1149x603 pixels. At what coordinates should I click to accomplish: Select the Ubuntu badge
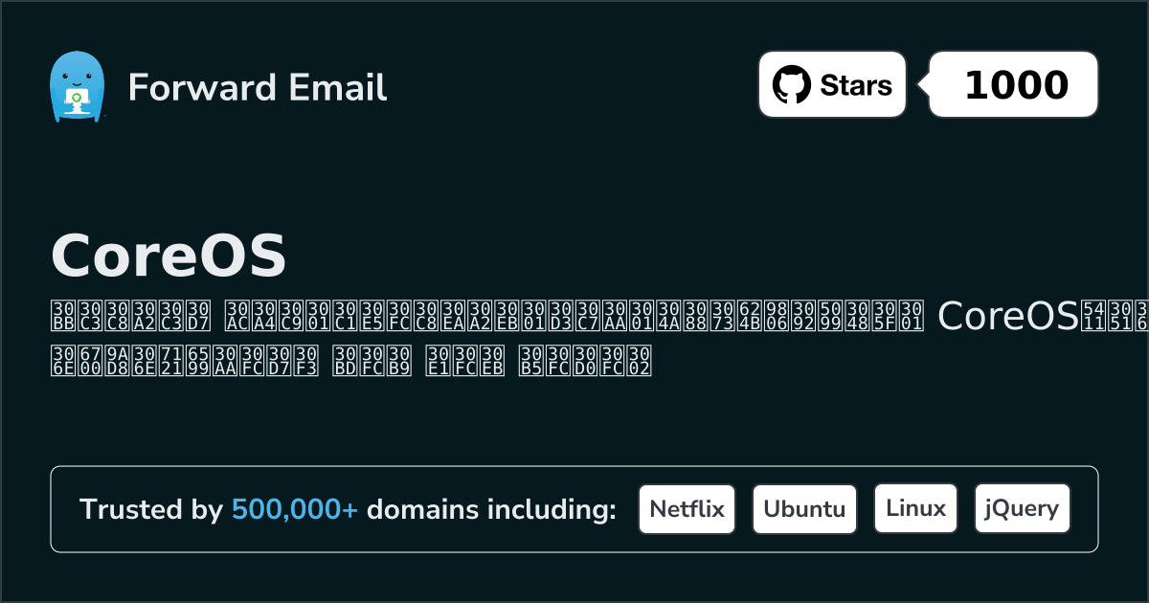click(x=804, y=509)
